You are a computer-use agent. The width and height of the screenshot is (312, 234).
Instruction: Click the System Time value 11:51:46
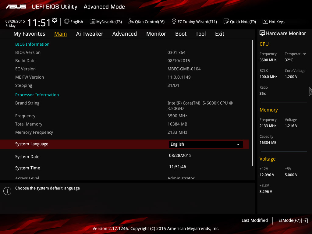point(178,167)
